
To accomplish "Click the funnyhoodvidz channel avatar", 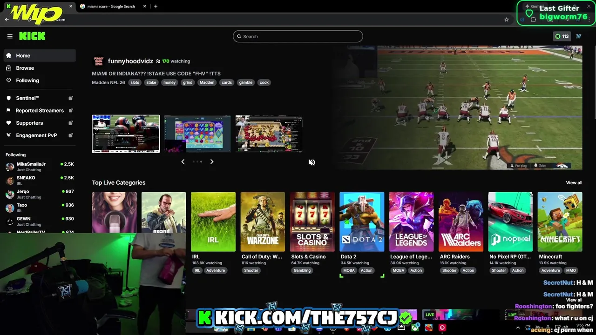I will click(98, 61).
